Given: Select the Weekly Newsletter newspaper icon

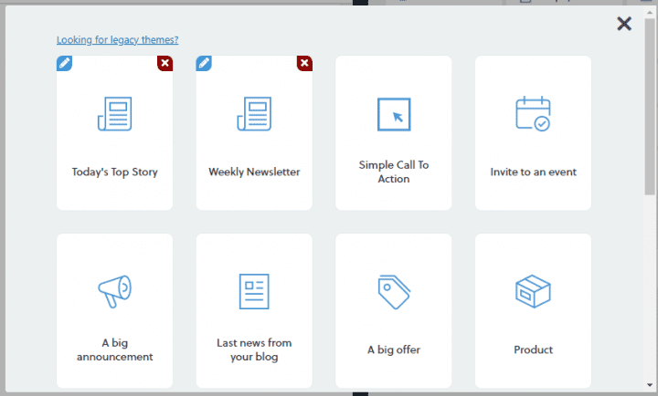Looking at the screenshot, I should (x=254, y=113).
